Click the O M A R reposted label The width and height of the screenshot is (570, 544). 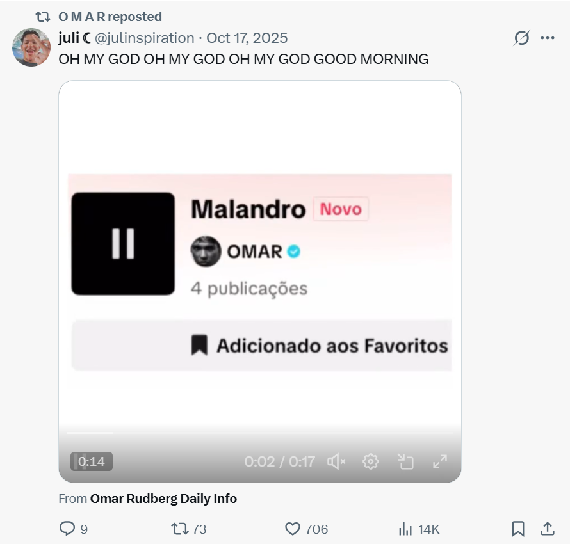[x=110, y=17]
